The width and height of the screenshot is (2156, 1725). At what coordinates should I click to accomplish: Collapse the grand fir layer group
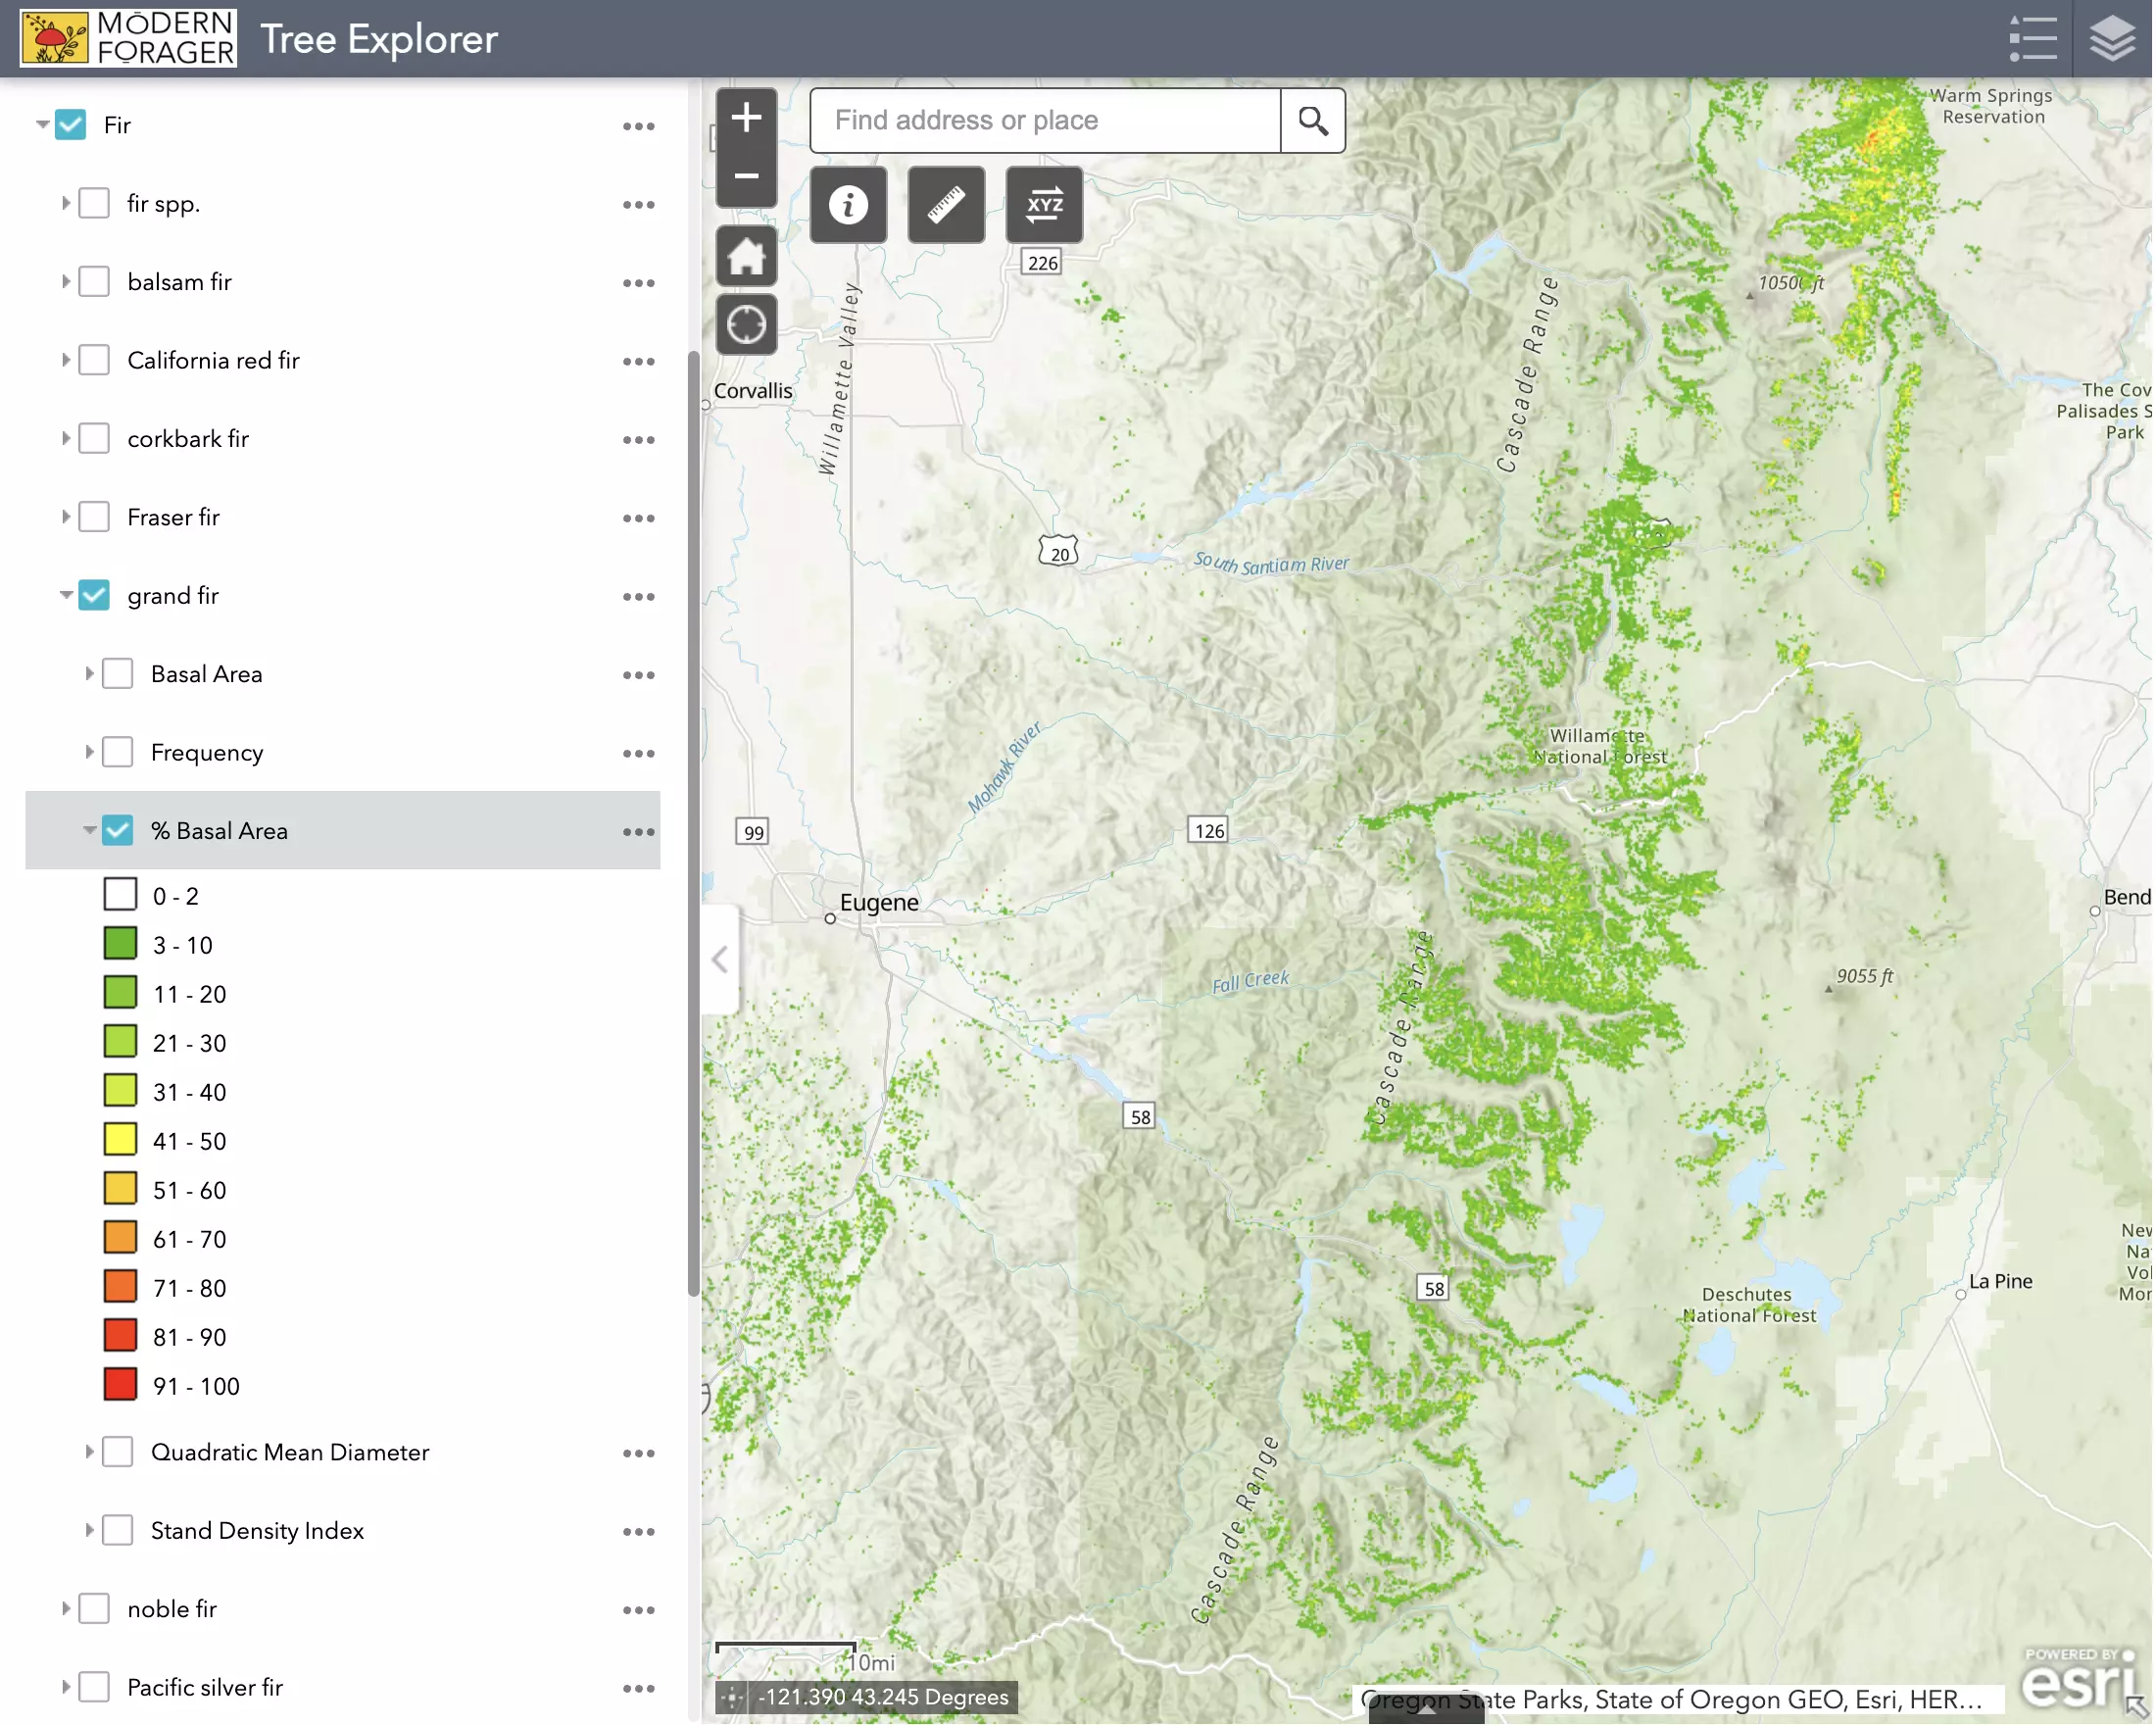[65, 596]
